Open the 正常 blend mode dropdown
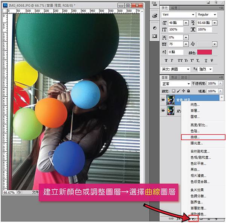This screenshot has width=226, height=223. [x=176, y=84]
